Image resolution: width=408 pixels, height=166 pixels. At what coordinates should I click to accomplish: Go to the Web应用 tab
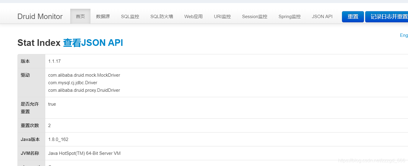click(x=193, y=16)
